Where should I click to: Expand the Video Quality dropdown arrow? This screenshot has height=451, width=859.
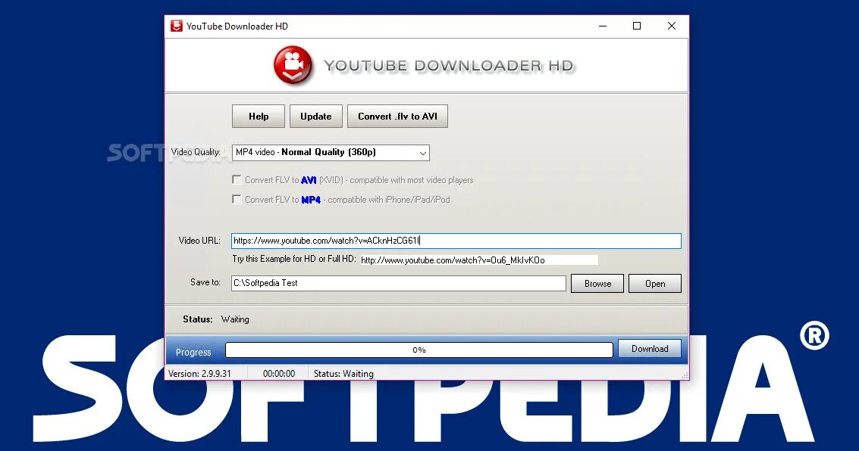coord(423,153)
